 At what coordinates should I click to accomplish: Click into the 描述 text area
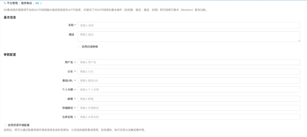[x=189, y=36]
